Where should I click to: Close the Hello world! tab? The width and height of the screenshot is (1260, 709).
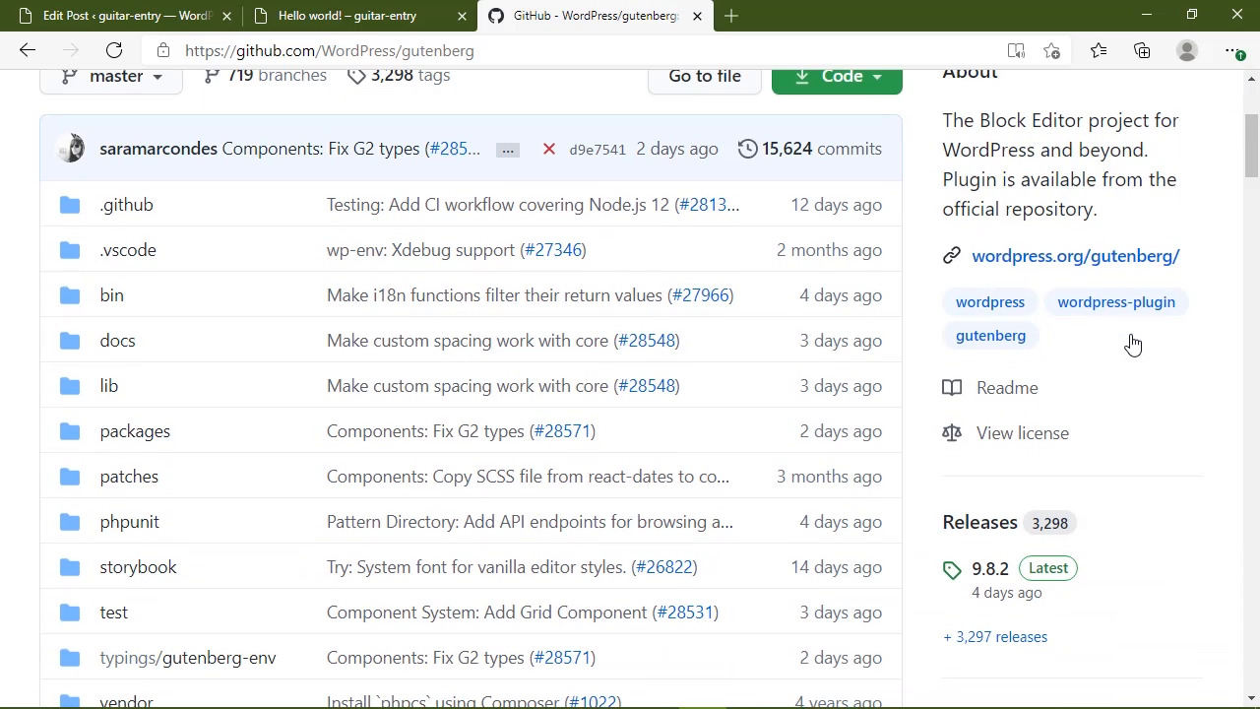(463, 16)
